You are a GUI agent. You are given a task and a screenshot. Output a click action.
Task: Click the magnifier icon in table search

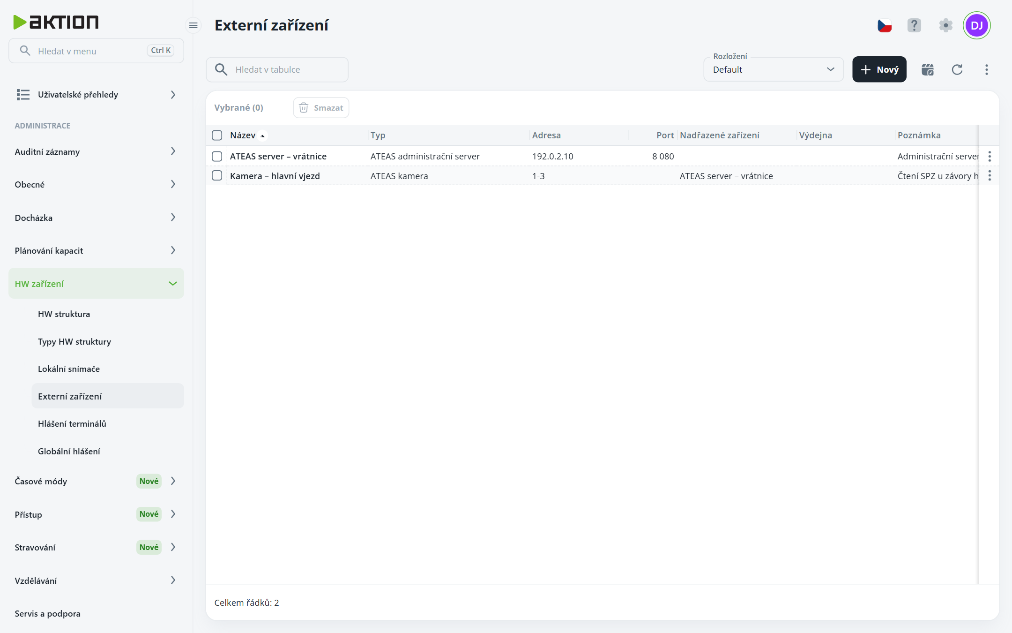(x=221, y=69)
